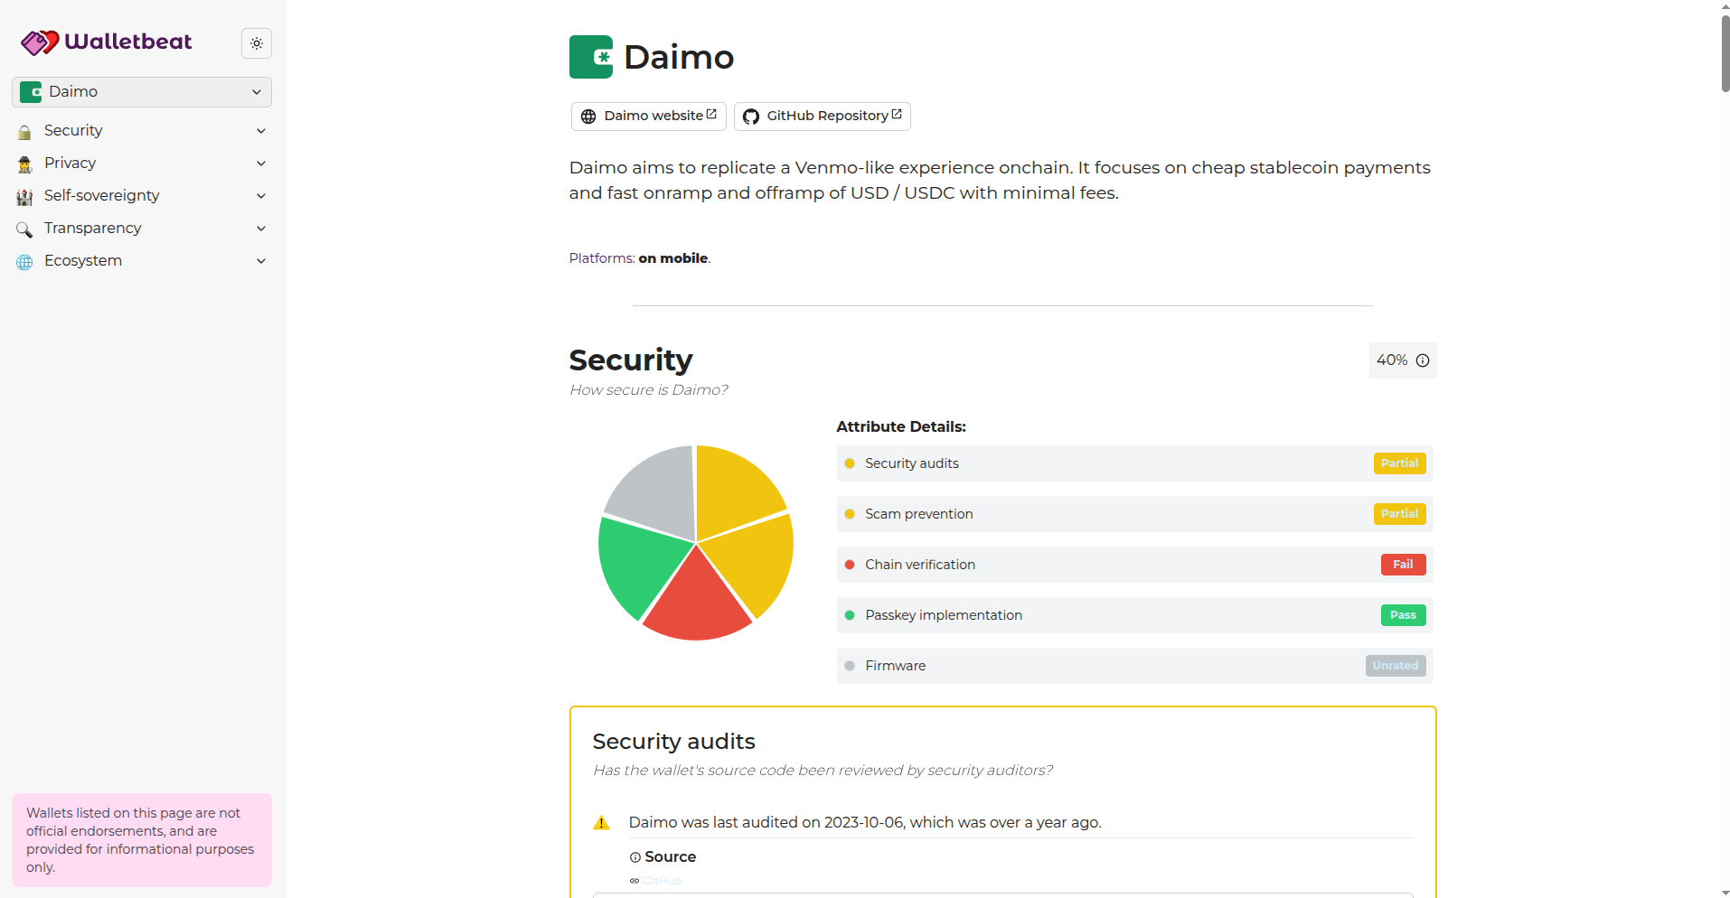Select the Firmware attribute row
The height and width of the screenshot is (898, 1730).
click(1135, 666)
